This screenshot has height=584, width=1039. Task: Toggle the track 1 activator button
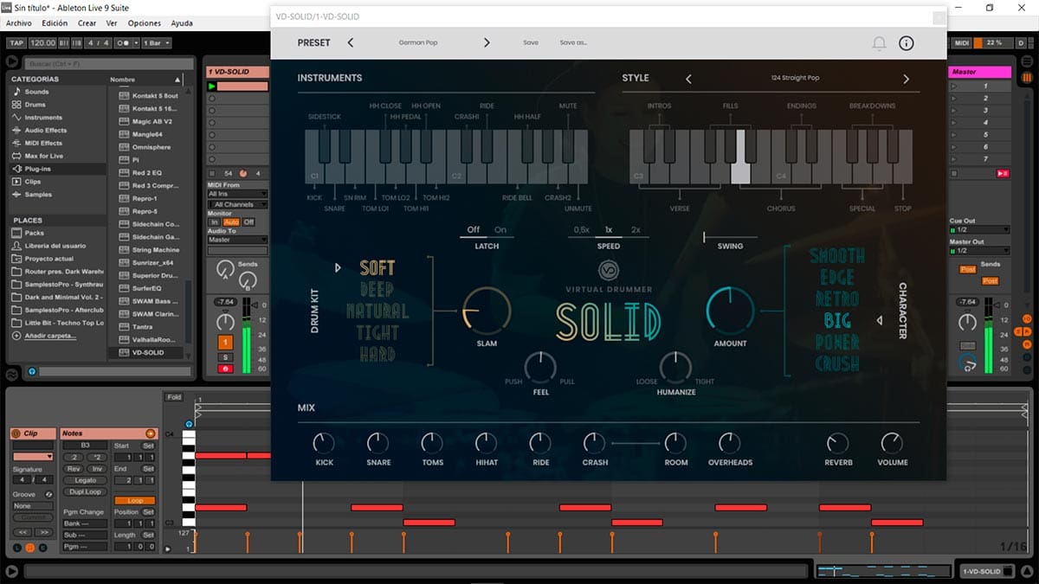pyautogui.click(x=225, y=343)
